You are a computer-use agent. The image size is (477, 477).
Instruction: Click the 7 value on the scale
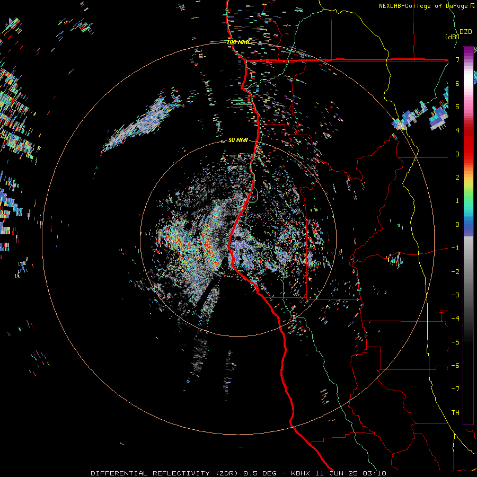(x=457, y=59)
